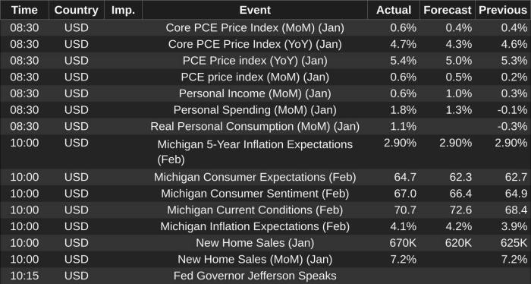Open Michigan Consumer Sentiment (Feb) event
The width and height of the screenshot is (531, 284).
[255, 194]
